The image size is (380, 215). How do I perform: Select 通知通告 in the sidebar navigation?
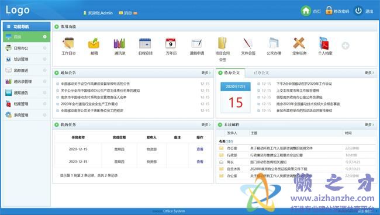[27, 93]
